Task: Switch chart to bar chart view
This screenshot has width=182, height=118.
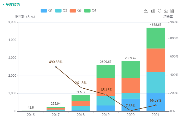Action: pyautogui.click(x=153, y=11)
